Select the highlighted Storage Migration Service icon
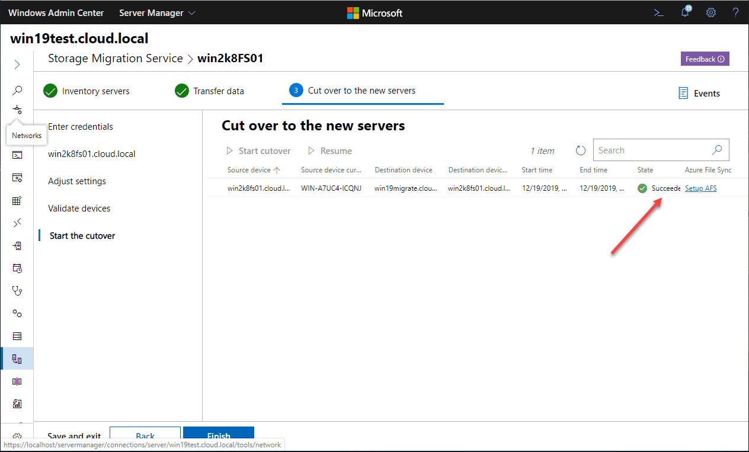The width and height of the screenshot is (749, 452). coord(17,359)
